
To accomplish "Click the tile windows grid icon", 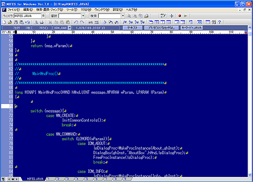I will pyautogui.click(x=157, y=22).
